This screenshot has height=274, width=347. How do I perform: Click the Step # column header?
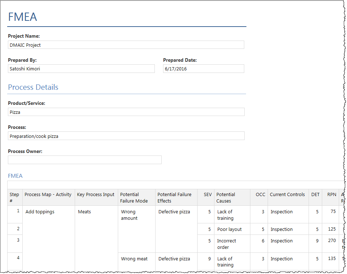(15, 198)
